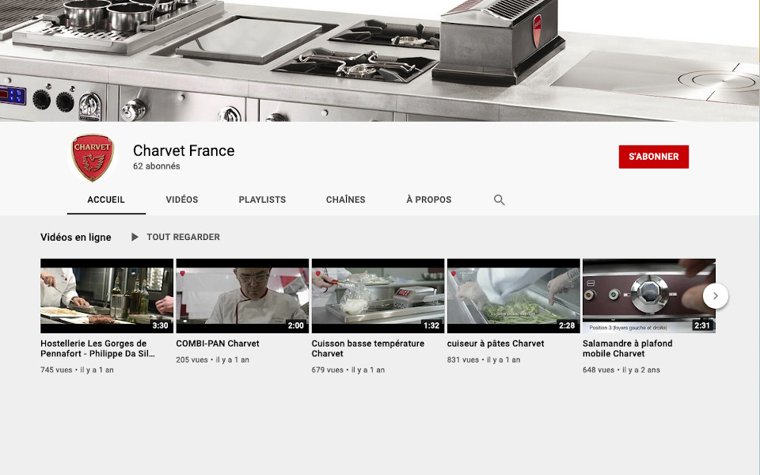Go to the CHAÎNES tab
Image resolution: width=760 pixels, height=475 pixels.
346,199
